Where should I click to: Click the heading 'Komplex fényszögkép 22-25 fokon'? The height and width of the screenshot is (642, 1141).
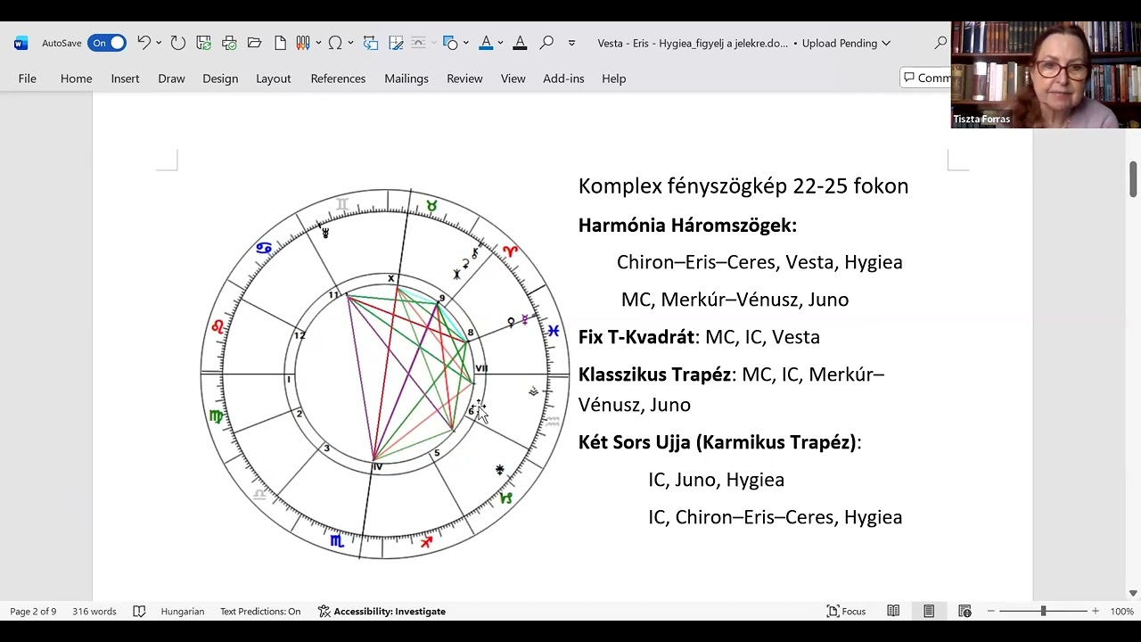[743, 185]
